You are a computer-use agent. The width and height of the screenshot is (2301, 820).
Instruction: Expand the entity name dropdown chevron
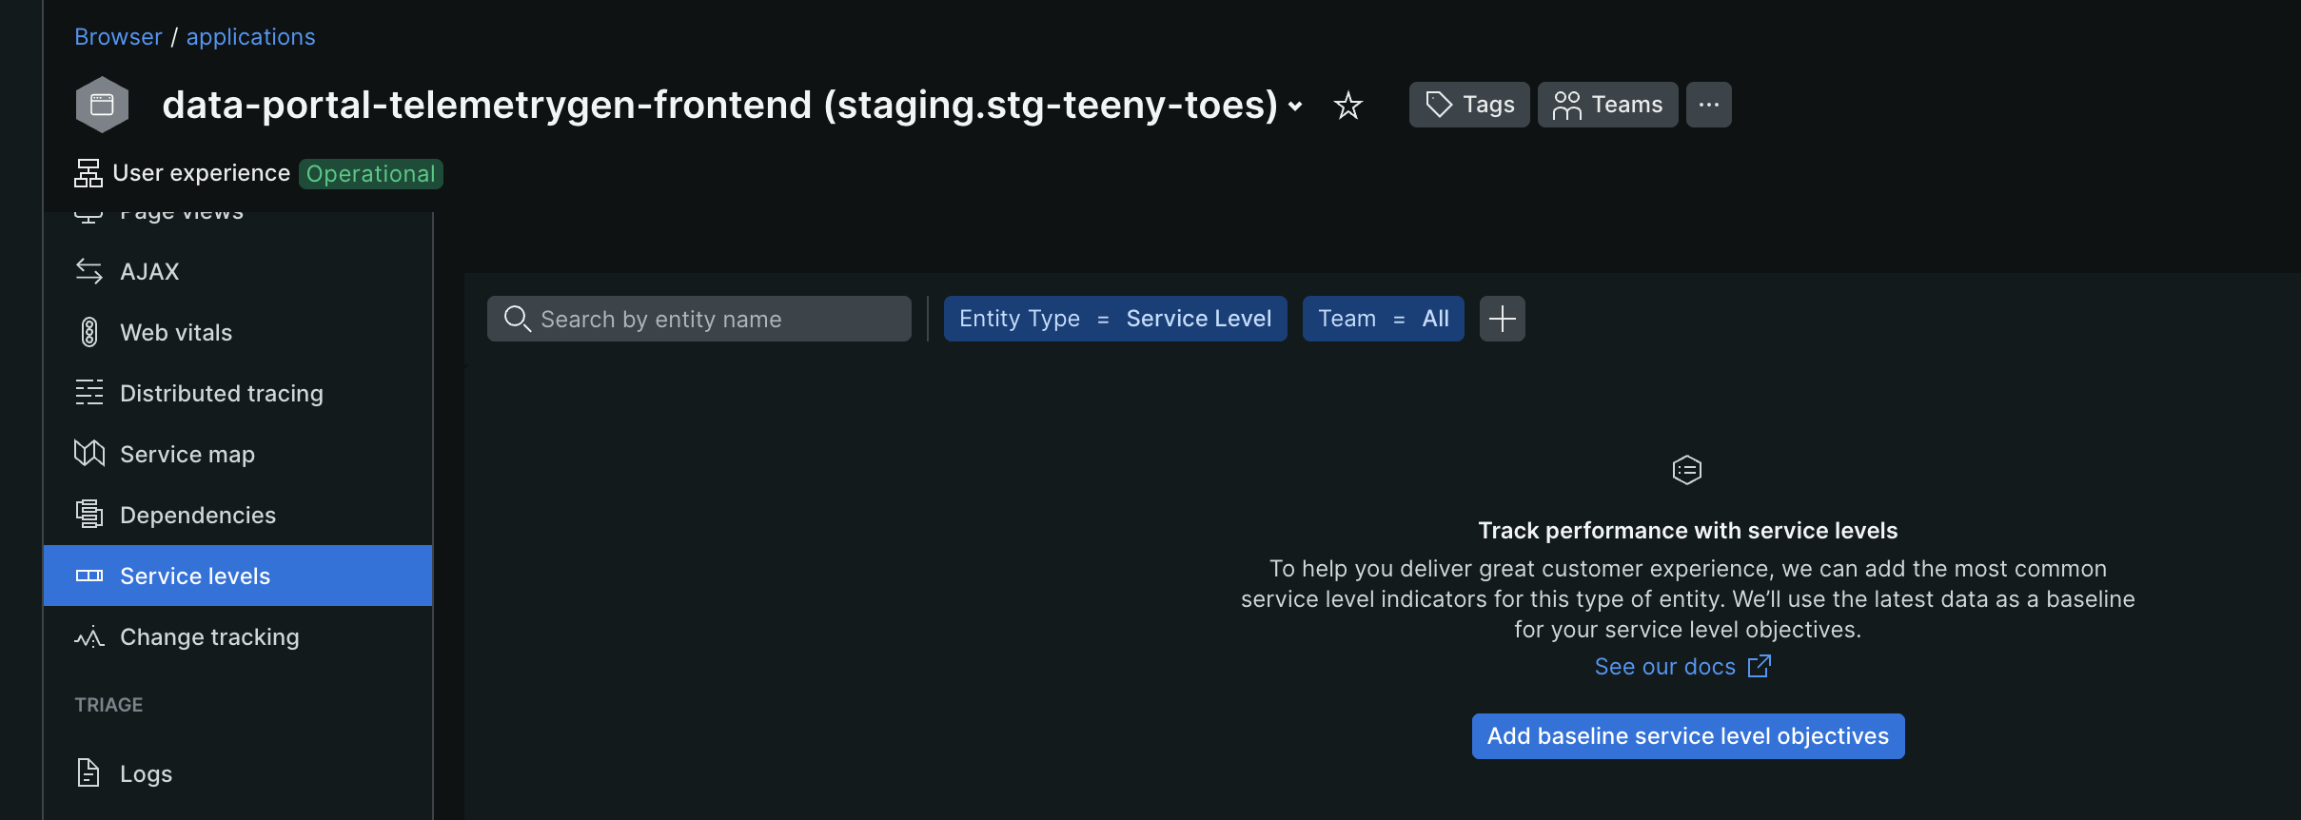pyautogui.click(x=1295, y=107)
